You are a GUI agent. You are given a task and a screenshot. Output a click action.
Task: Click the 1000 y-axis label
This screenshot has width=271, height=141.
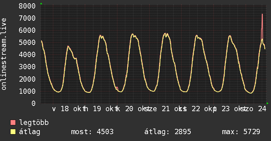(27, 91)
